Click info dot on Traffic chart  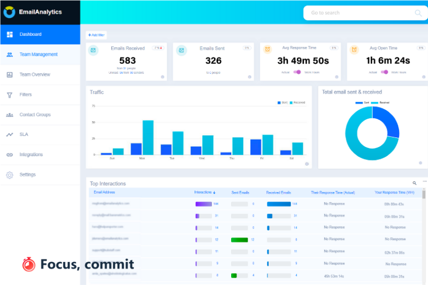[x=307, y=164]
